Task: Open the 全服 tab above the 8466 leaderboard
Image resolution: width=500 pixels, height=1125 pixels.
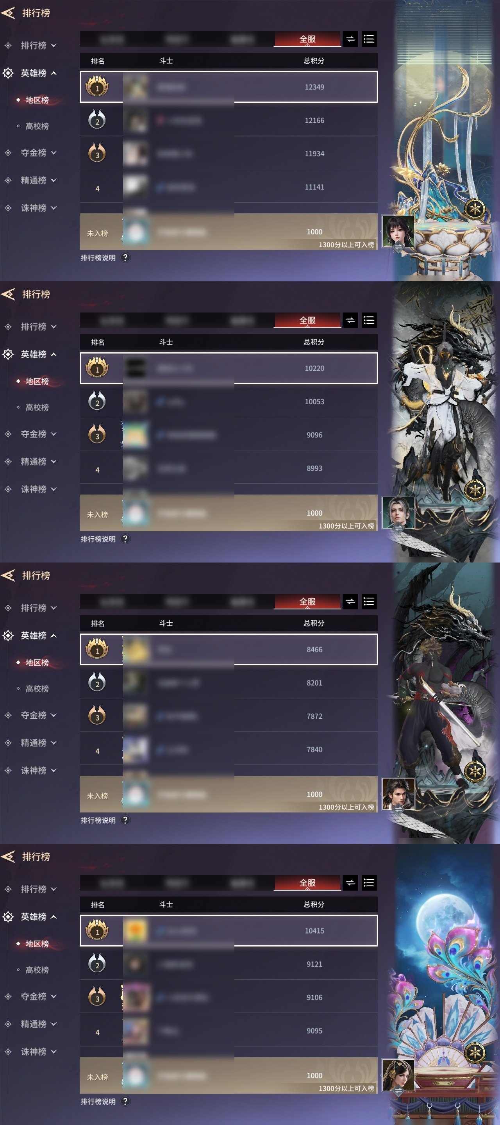Action: [x=307, y=602]
